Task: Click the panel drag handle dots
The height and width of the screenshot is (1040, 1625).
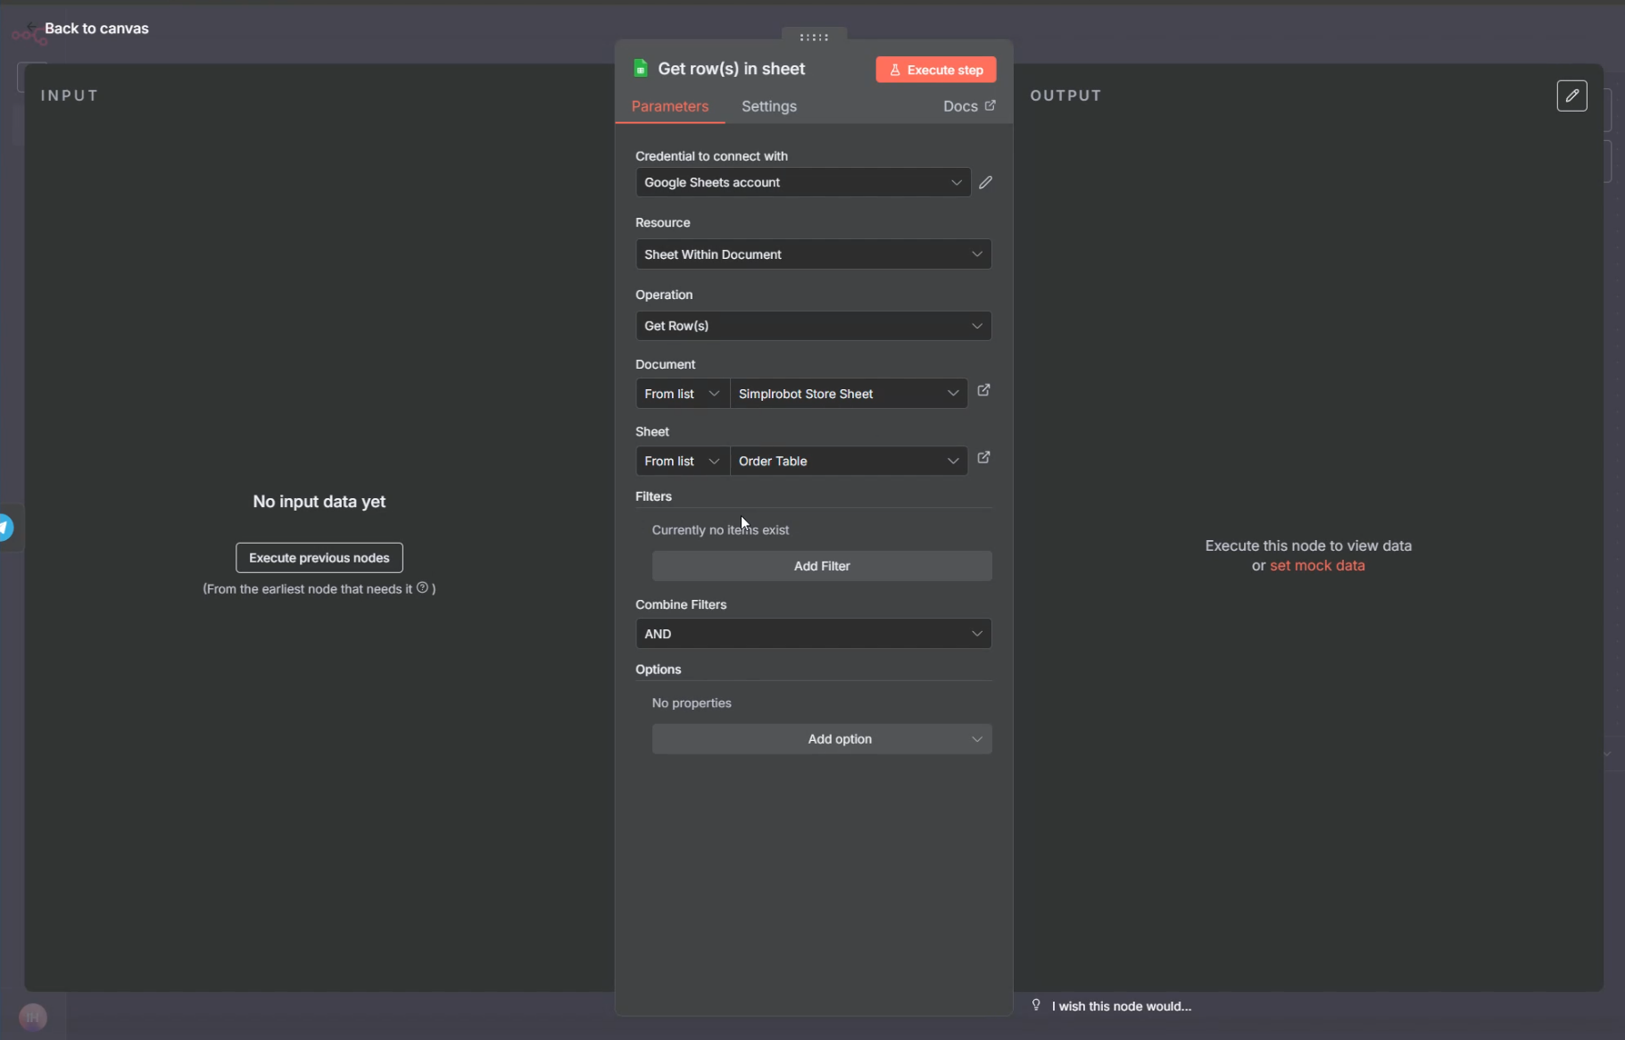Action: [x=814, y=37]
